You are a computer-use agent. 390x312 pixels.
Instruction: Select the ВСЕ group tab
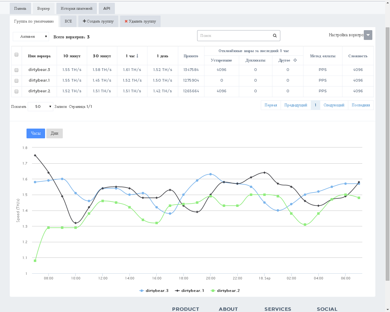[68, 21]
